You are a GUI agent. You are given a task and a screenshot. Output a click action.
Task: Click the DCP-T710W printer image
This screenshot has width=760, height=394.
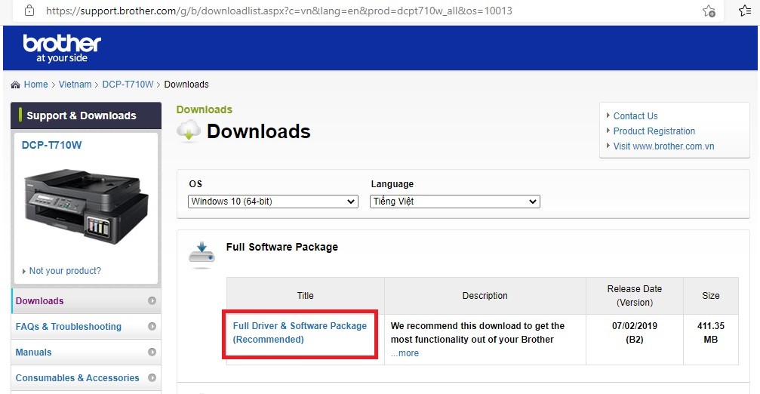86,207
